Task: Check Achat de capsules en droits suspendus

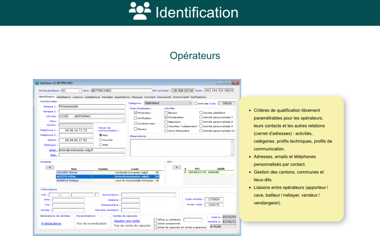Action: pyautogui.click(x=155, y=227)
